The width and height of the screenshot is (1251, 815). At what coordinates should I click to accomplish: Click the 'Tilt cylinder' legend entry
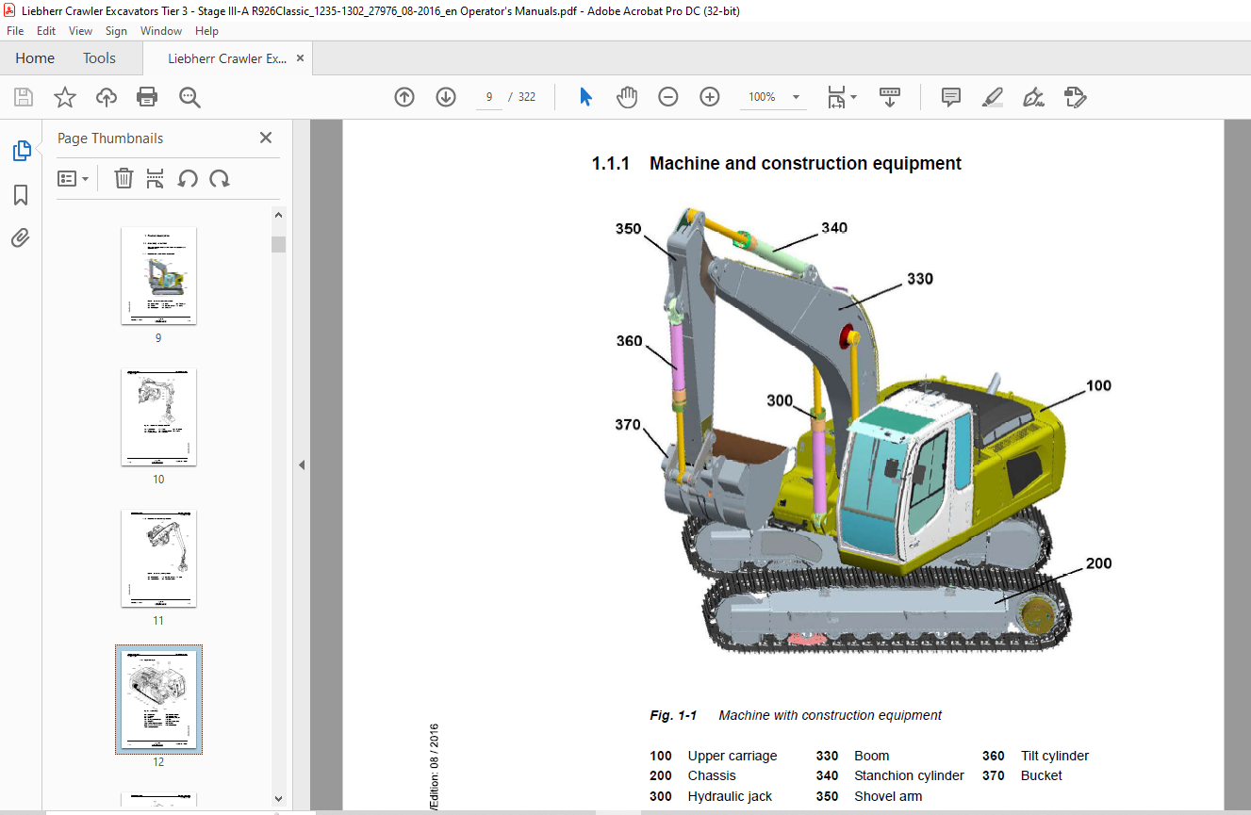point(1055,756)
